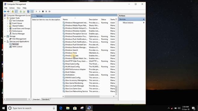198x111 pixels.
Task: Open the Action Center notification icon
Action: (x=193, y=108)
